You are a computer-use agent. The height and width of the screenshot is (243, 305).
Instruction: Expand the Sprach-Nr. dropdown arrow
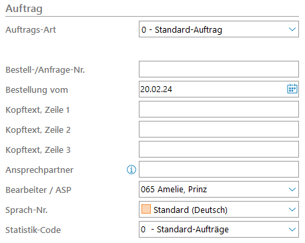coord(292,210)
